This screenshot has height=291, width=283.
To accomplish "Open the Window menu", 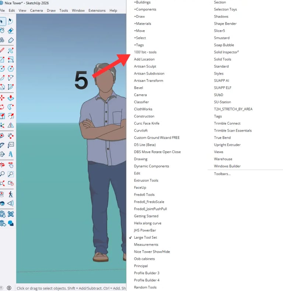I will (78, 10).
